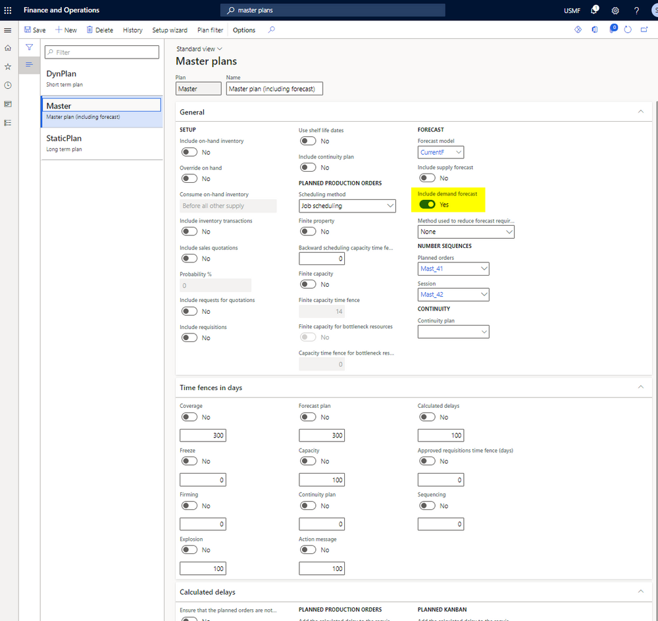Toggle the list view lines icon
The height and width of the screenshot is (621, 658).
[29, 64]
